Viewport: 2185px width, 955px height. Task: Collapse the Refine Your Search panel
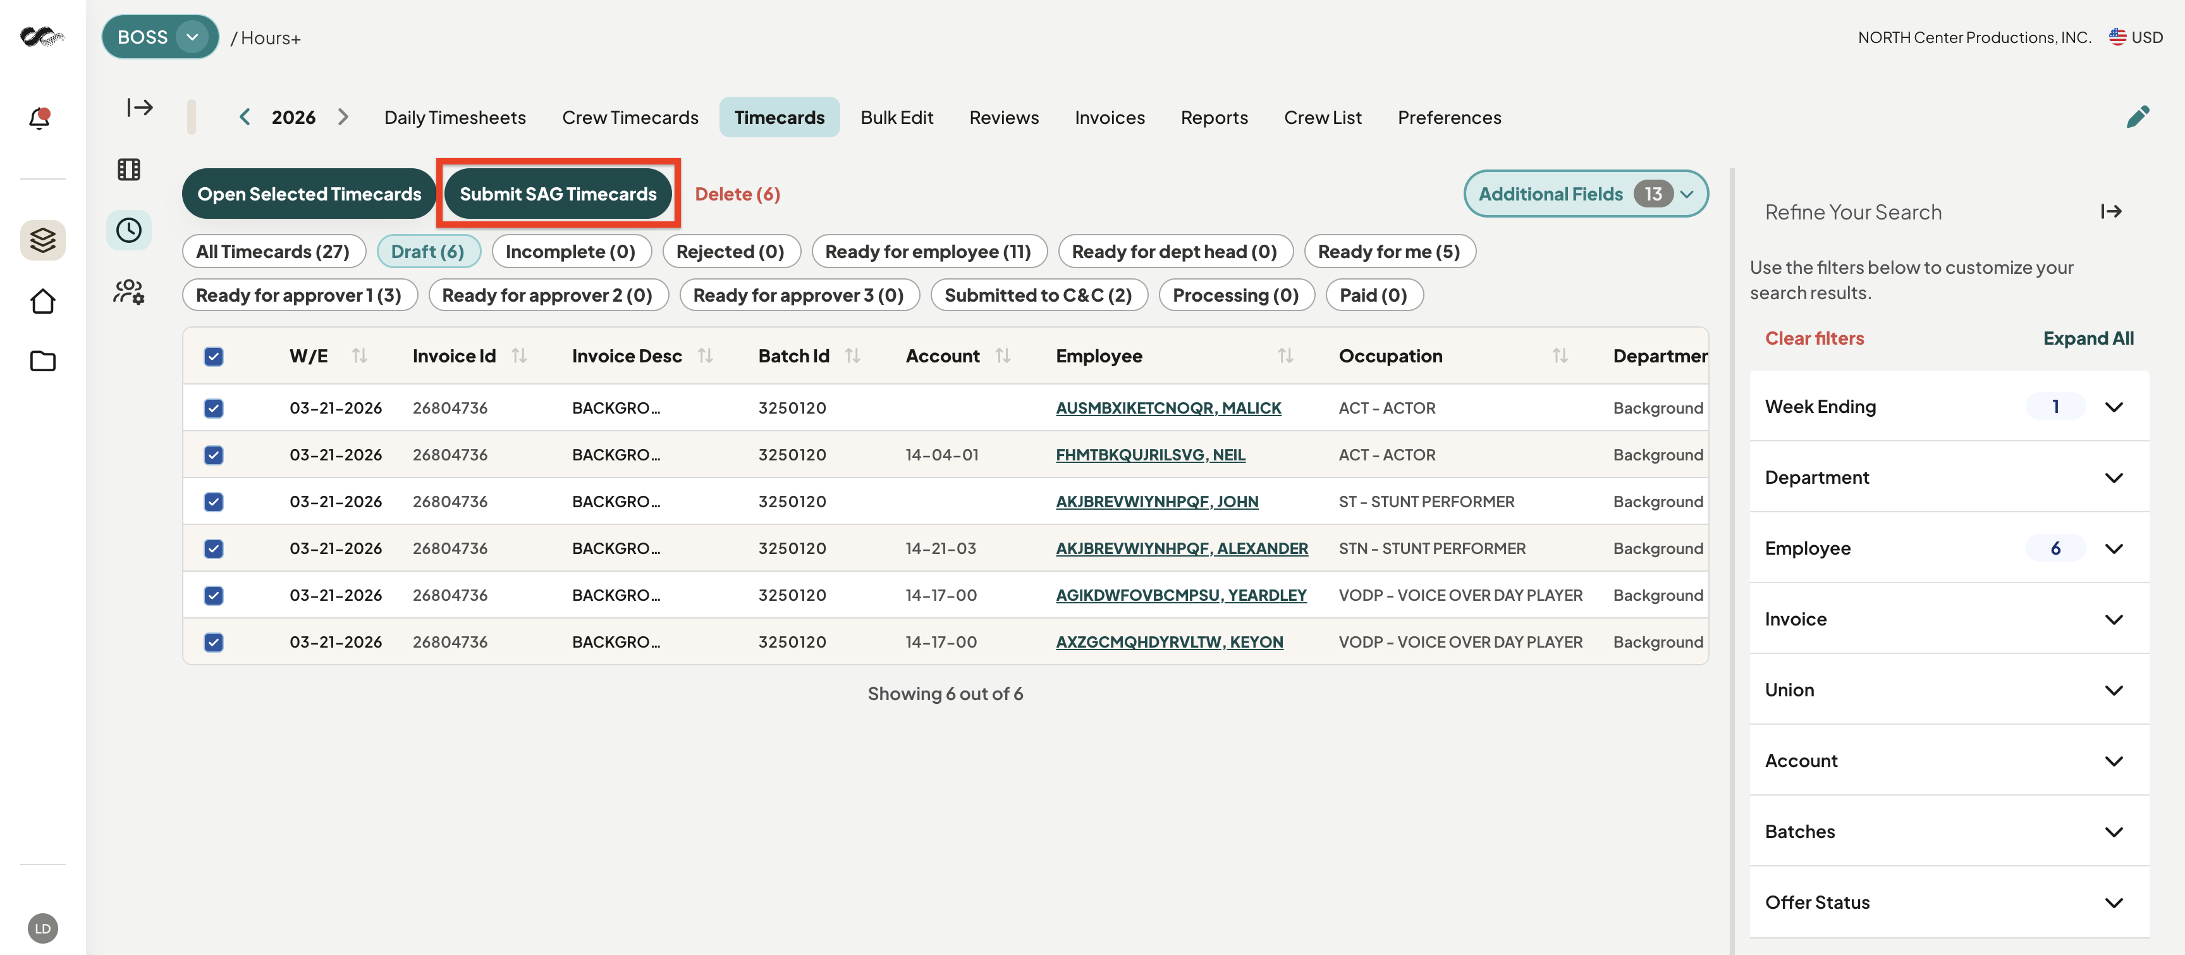pyautogui.click(x=2111, y=211)
